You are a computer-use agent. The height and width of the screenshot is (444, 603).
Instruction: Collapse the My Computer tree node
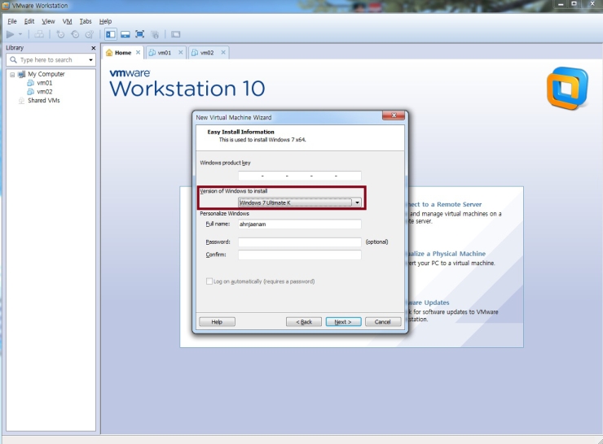pos(11,74)
